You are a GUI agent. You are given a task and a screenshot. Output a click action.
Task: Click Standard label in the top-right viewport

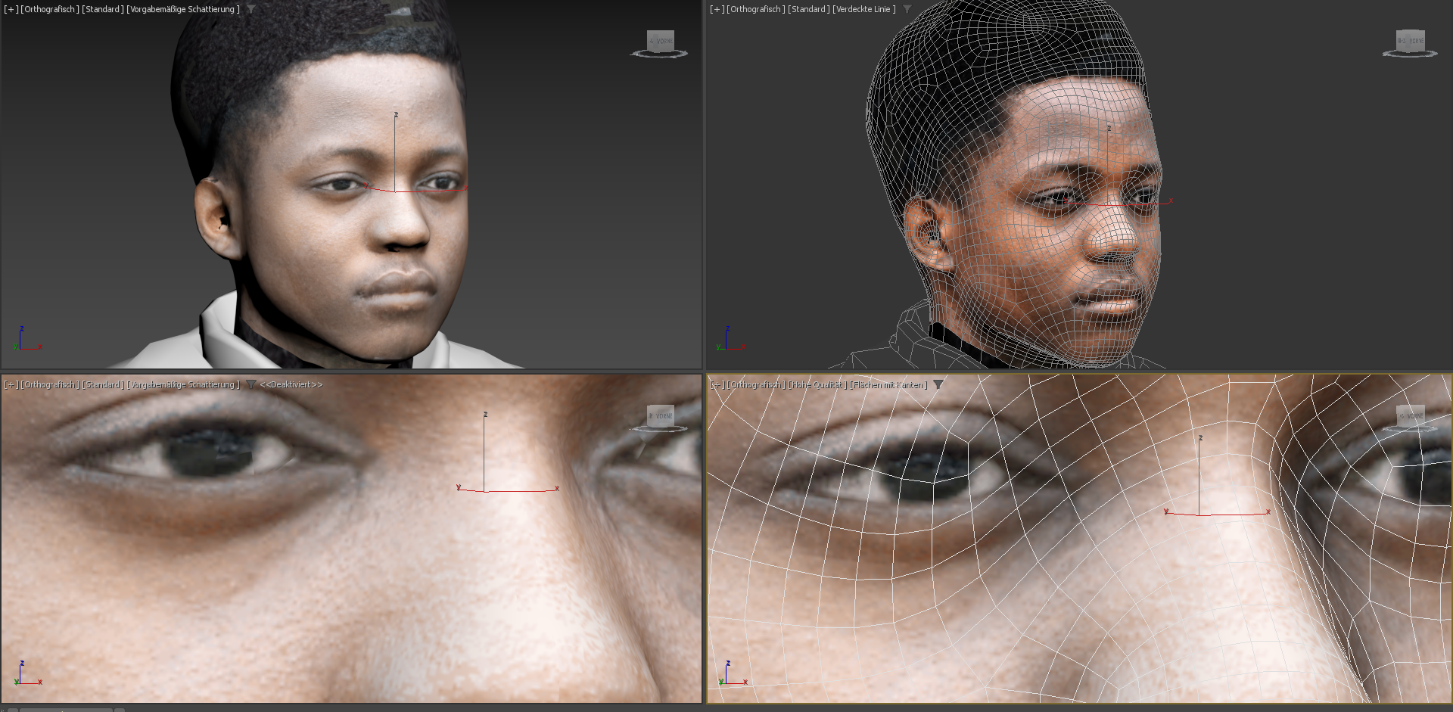coord(808,9)
